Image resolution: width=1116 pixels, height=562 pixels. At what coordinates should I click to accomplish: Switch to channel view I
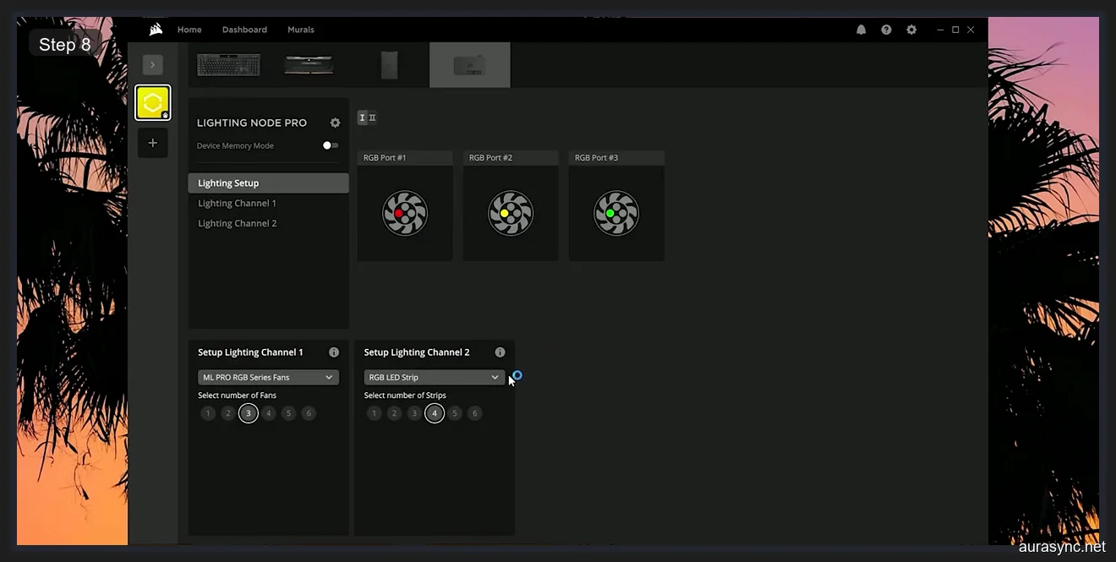(x=361, y=117)
